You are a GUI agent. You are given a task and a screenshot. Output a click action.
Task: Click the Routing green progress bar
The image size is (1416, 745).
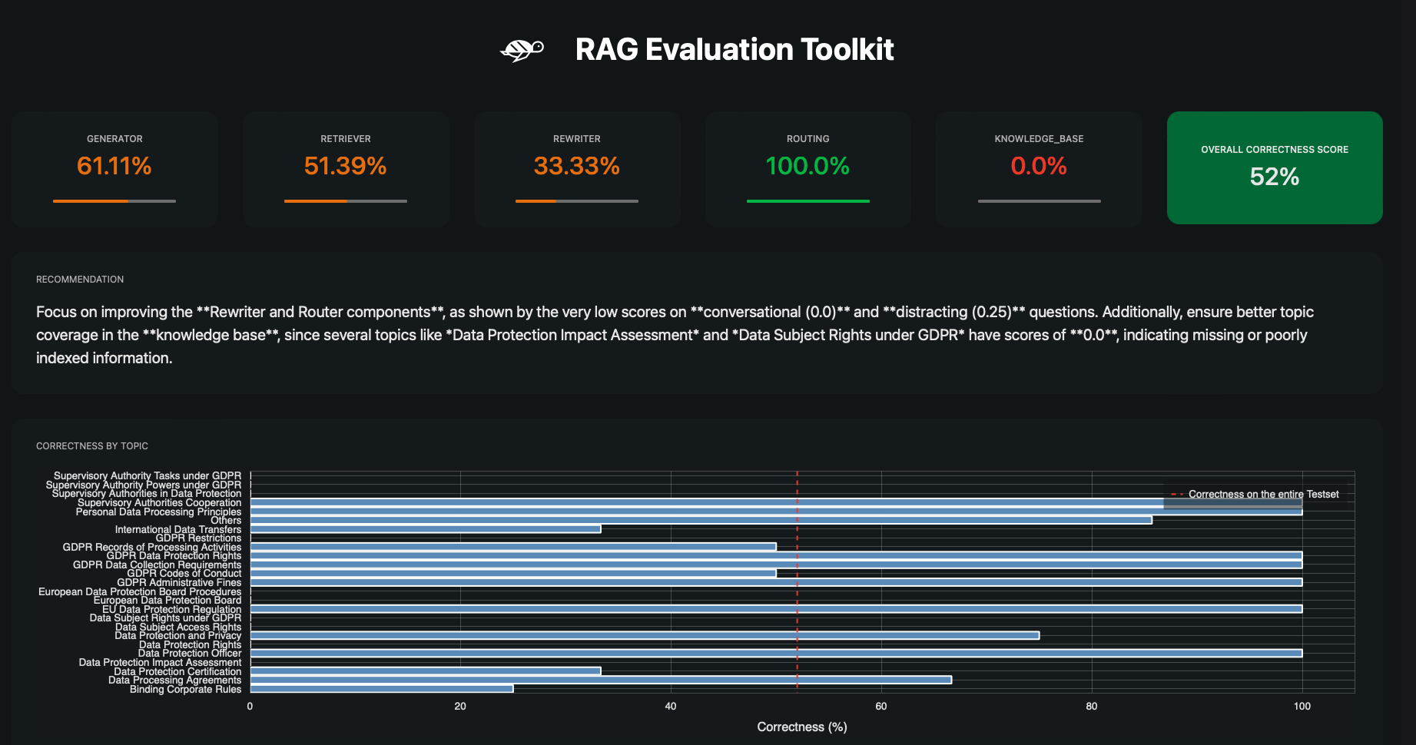coord(807,201)
